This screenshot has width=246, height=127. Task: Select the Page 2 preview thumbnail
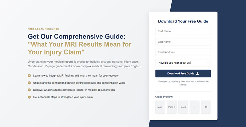[x=172, y=107]
